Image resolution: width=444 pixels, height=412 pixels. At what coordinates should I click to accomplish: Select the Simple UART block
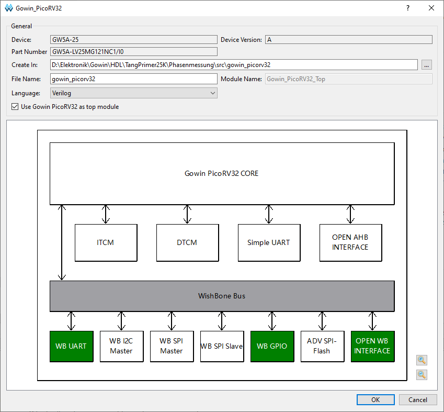pos(269,243)
